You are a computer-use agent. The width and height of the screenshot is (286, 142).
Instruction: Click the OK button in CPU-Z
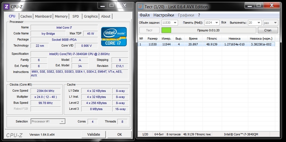click(120, 135)
